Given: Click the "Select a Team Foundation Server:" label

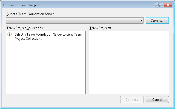Looking at the screenshot, I should point(30,14).
